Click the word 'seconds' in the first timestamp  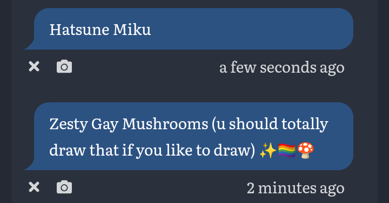point(288,67)
